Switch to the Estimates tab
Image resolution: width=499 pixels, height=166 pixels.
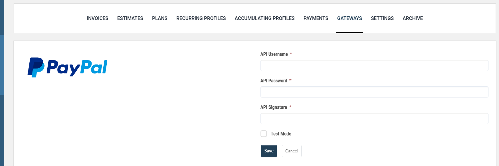(x=130, y=19)
